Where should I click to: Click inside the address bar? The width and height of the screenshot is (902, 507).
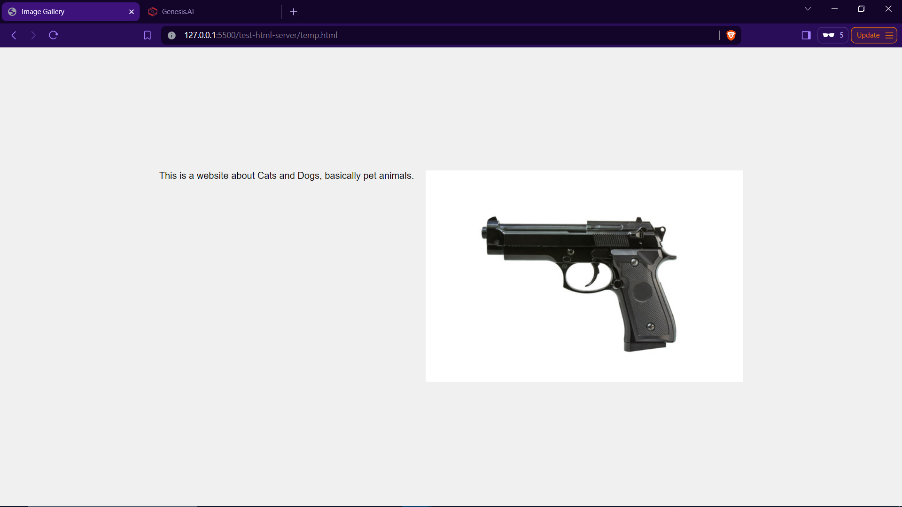pos(423,35)
